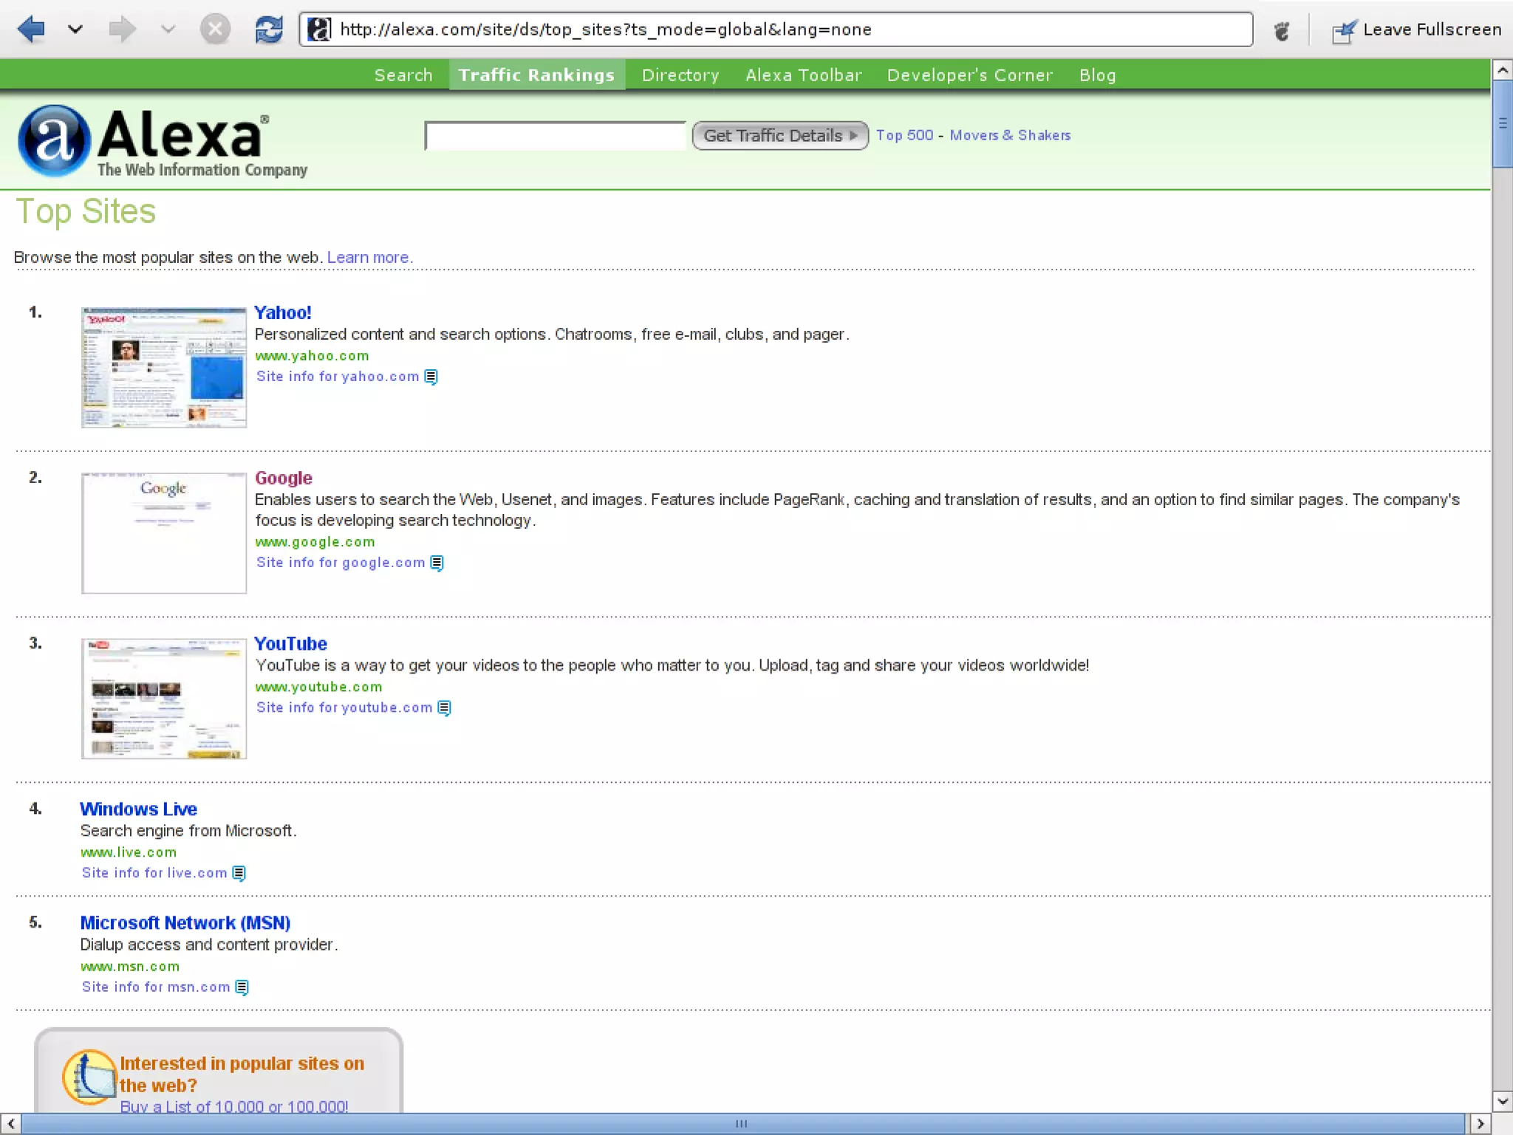
Task: Open the Developer's Corner menu item
Action: pos(969,75)
